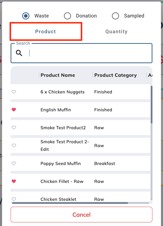The height and width of the screenshot is (226, 163).
Task: Favorite the 6 x Chicken Nuggets product
Action: 14,92
